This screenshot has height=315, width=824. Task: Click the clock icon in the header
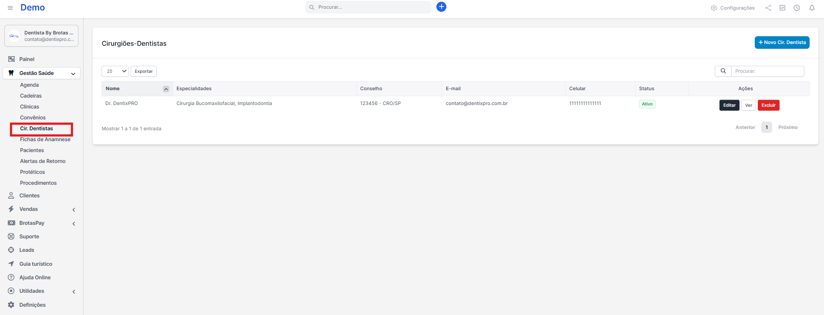(797, 8)
